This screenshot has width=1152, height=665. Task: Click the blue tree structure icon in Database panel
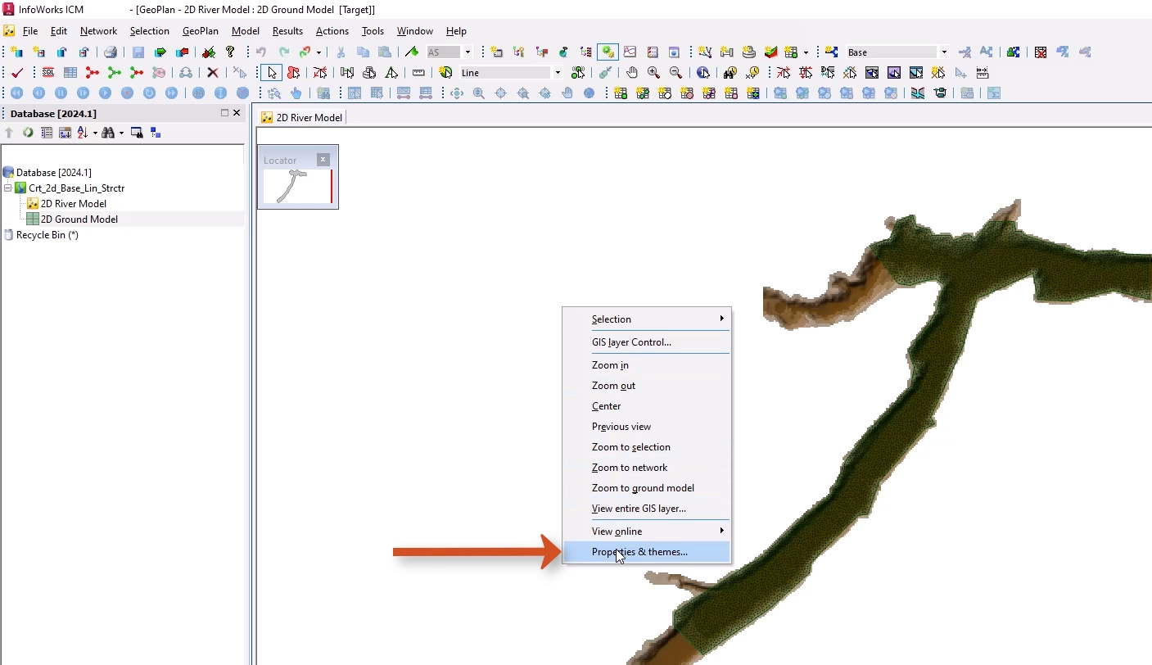coord(156,133)
